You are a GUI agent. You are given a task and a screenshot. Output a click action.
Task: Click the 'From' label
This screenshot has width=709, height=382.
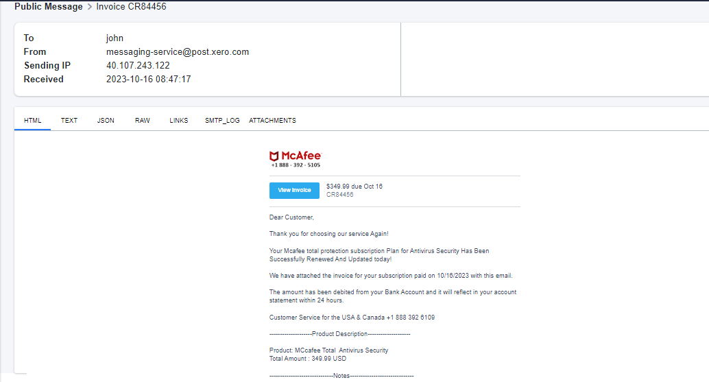click(35, 51)
